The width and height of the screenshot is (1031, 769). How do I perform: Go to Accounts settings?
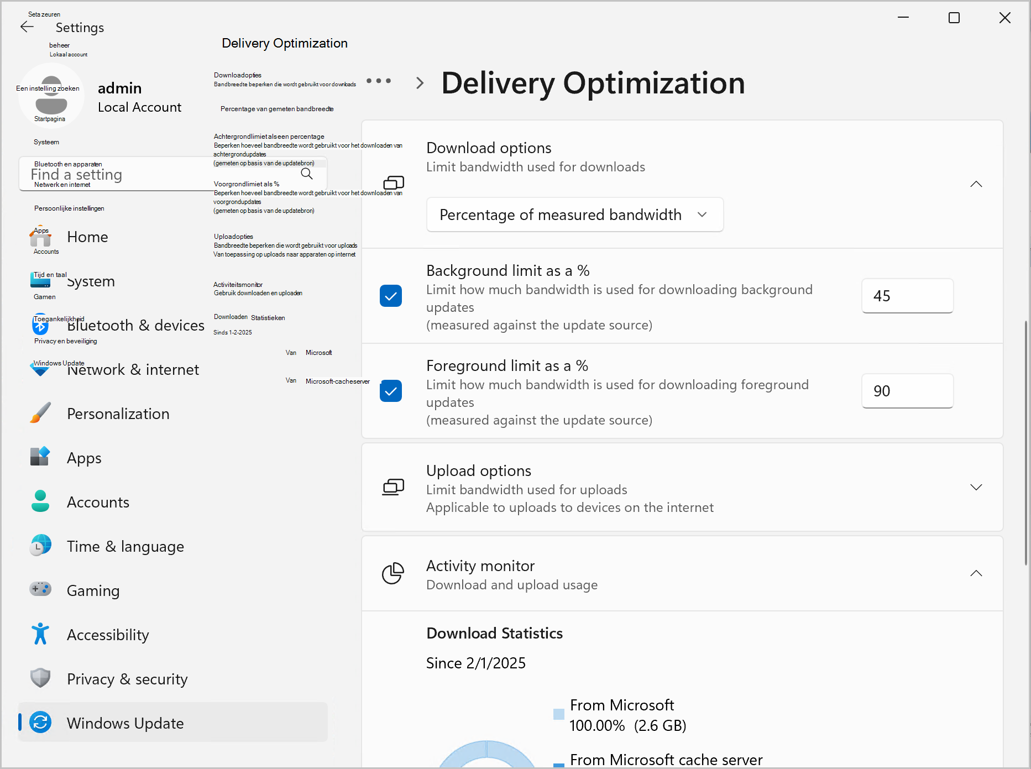[173, 502]
